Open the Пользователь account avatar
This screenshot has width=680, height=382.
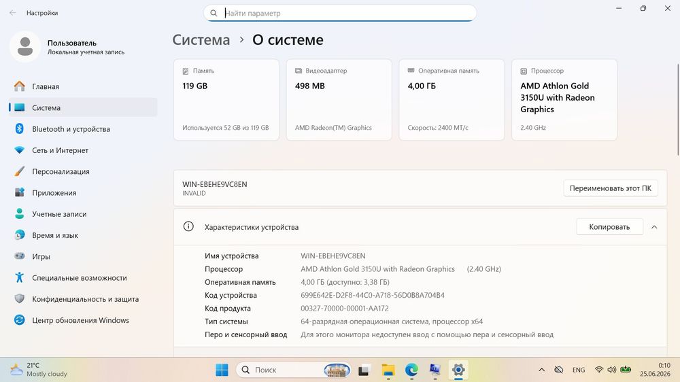click(x=25, y=46)
